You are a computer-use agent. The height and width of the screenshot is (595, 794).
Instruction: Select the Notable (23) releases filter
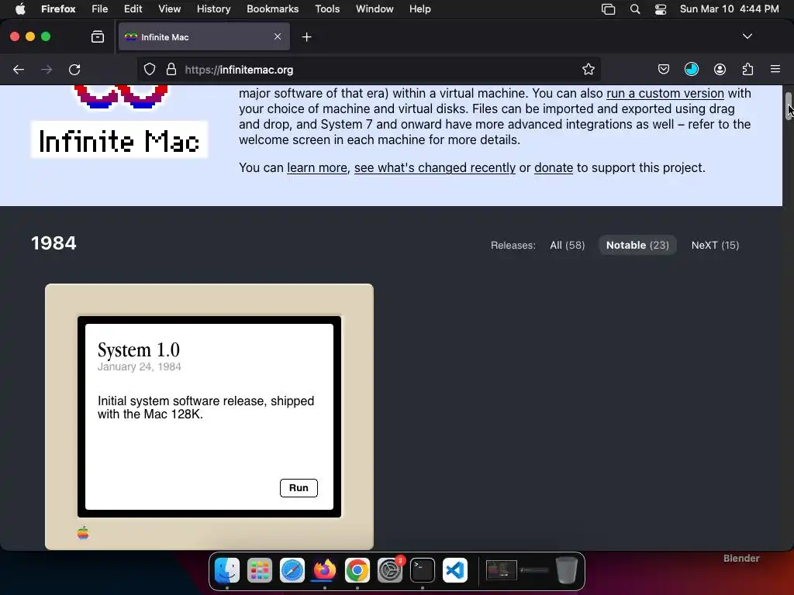coord(637,245)
